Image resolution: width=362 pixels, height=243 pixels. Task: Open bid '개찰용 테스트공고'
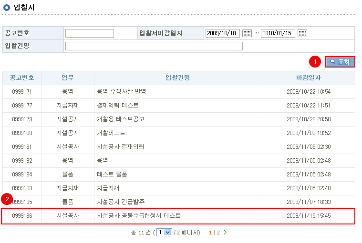pos(121,119)
